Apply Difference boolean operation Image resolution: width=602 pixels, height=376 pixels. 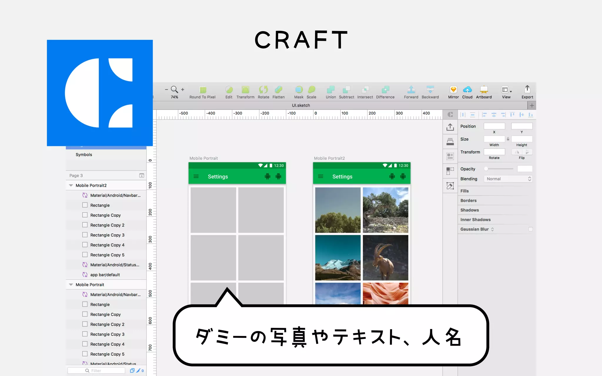click(x=385, y=89)
